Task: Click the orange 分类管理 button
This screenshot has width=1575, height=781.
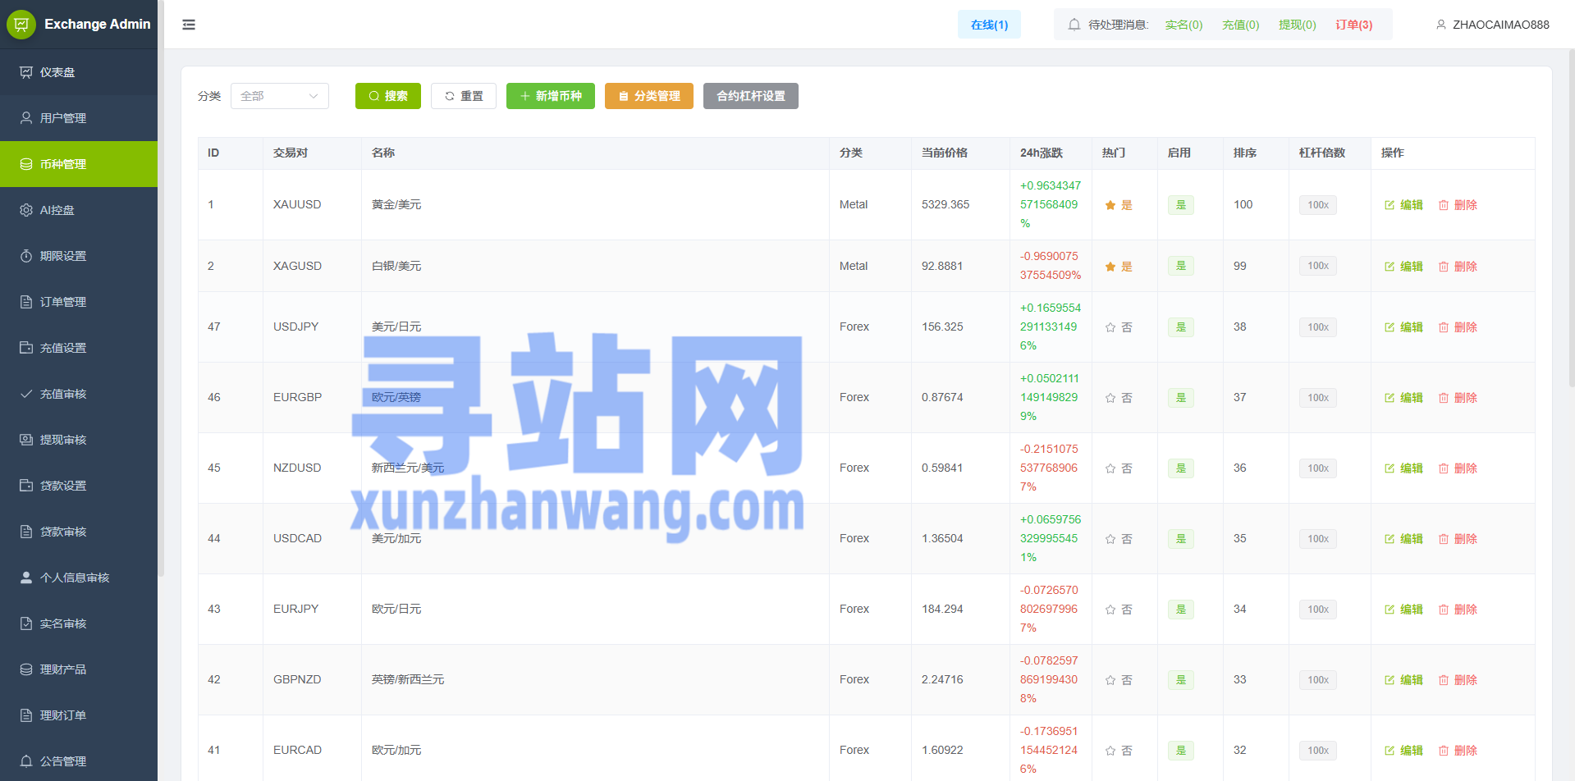Action: (648, 96)
